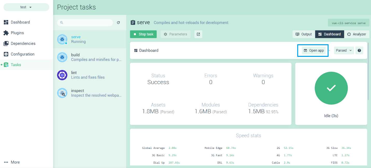Click the help question mark icon
The width and height of the screenshot is (371, 168).
pyautogui.click(x=359, y=50)
